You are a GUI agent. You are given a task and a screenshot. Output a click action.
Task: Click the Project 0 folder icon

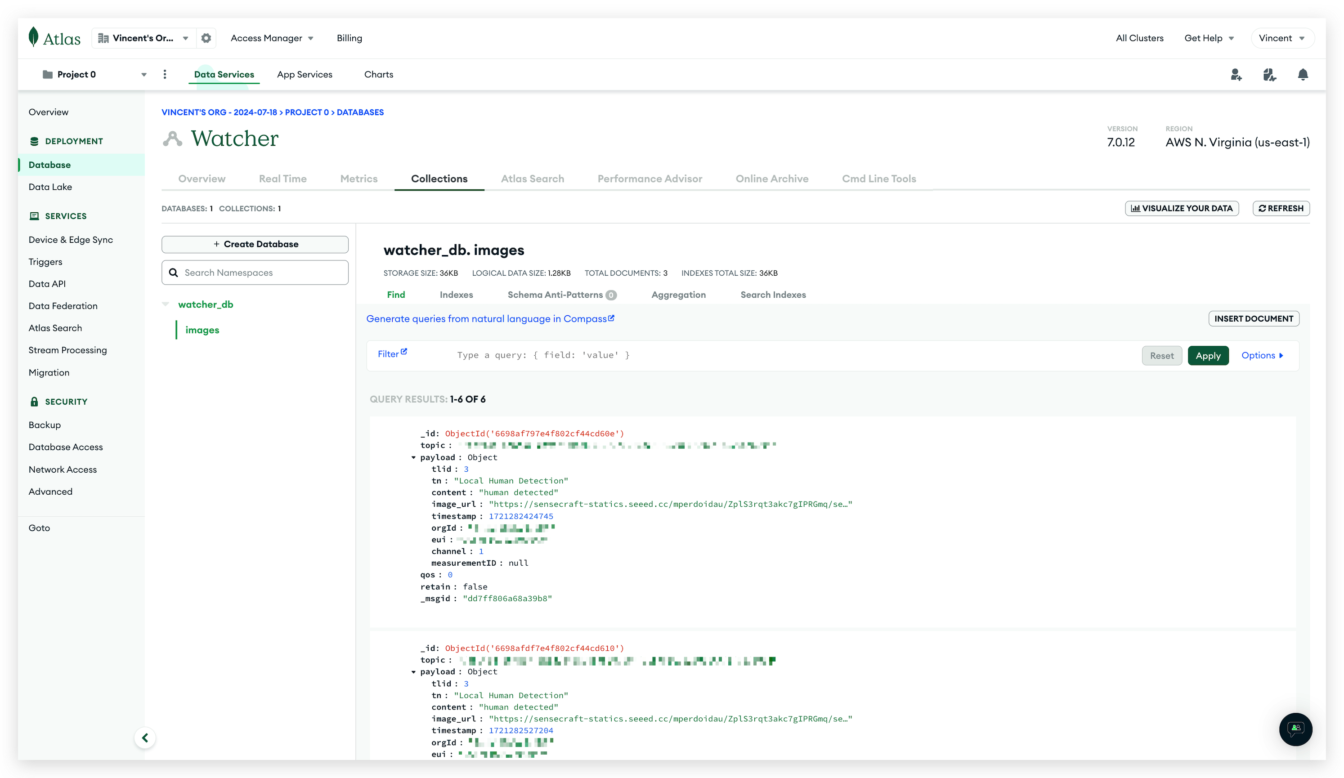[48, 74]
